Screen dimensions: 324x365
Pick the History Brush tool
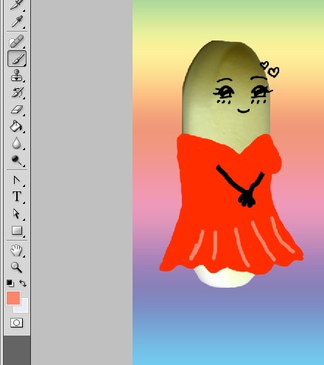pyautogui.click(x=17, y=93)
